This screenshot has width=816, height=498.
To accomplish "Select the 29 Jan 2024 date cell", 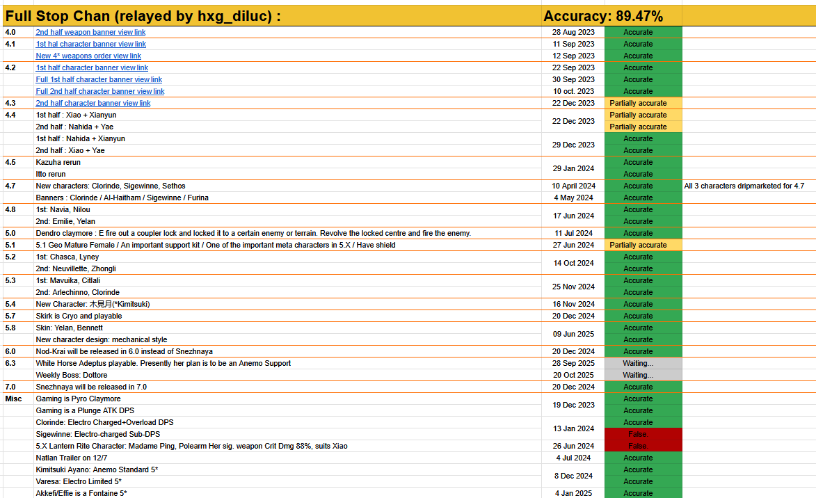I will tap(573, 168).
